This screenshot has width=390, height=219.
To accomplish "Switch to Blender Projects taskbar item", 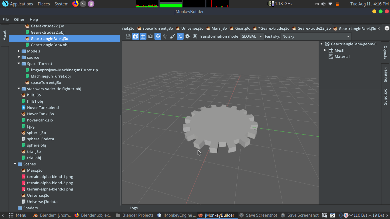I will [x=135, y=215].
